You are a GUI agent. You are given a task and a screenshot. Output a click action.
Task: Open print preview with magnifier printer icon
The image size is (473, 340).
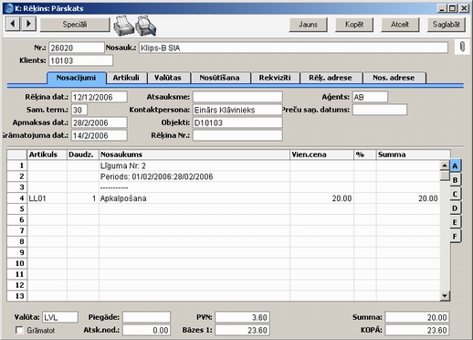pyautogui.click(x=146, y=26)
